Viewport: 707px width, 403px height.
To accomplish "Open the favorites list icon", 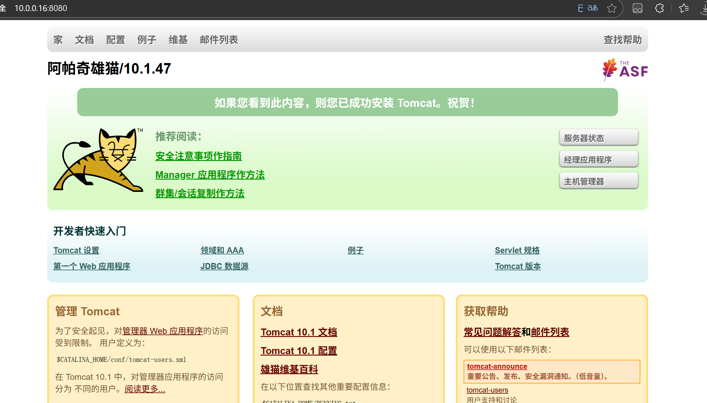I will click(684, 8).
